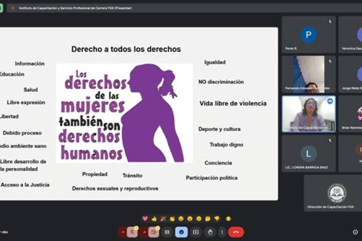Open the meeting info icon
Viewport: 362px width, 241px height.
click(355, 232)
